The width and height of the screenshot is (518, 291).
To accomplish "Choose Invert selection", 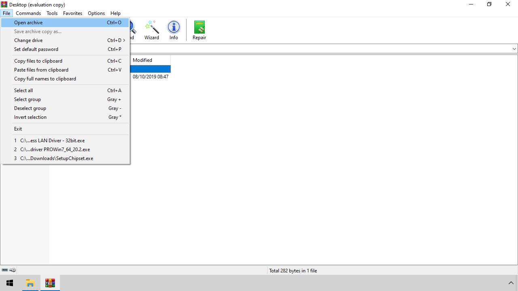I will [x=65, y=117].
